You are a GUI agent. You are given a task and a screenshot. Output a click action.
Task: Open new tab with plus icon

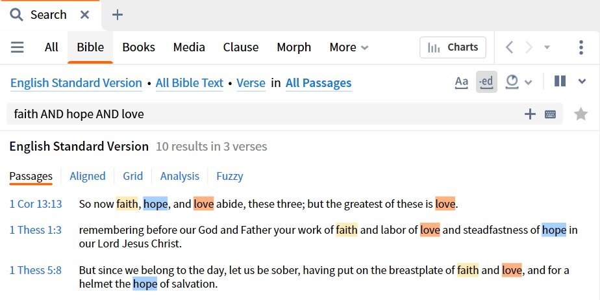(117, 15)
